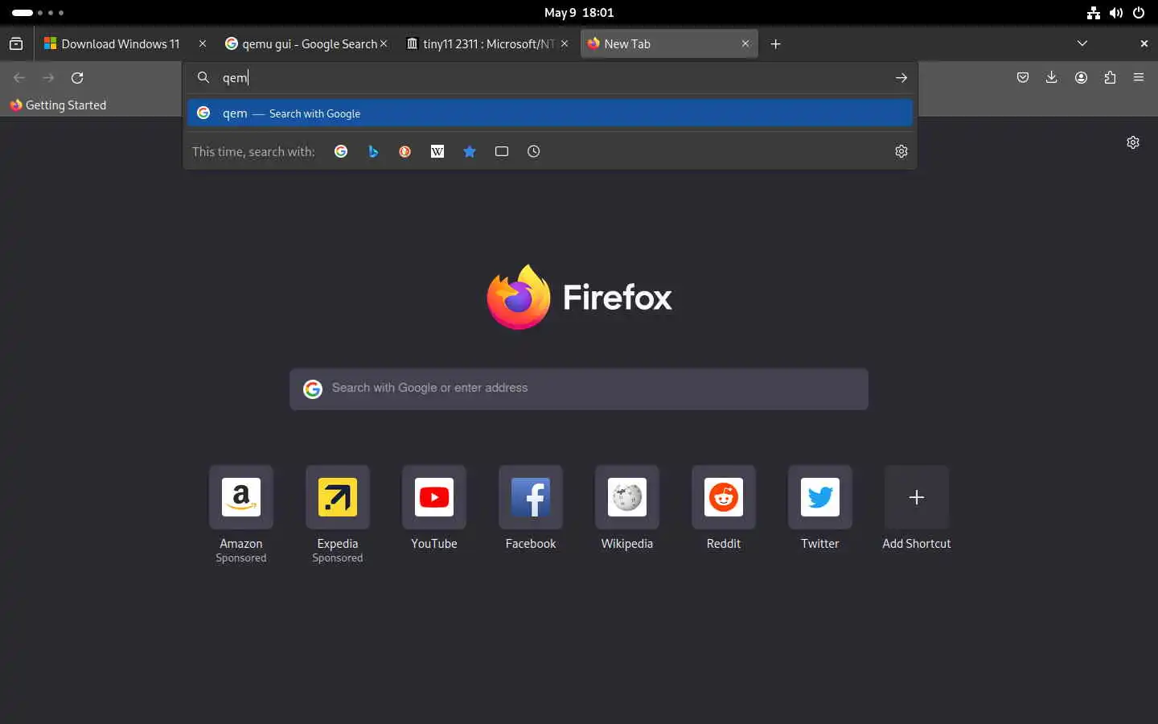Click the Firefox logo on New Tab page
The image size is (1158, 724).
pyautogui.click(x=519, y=298)
